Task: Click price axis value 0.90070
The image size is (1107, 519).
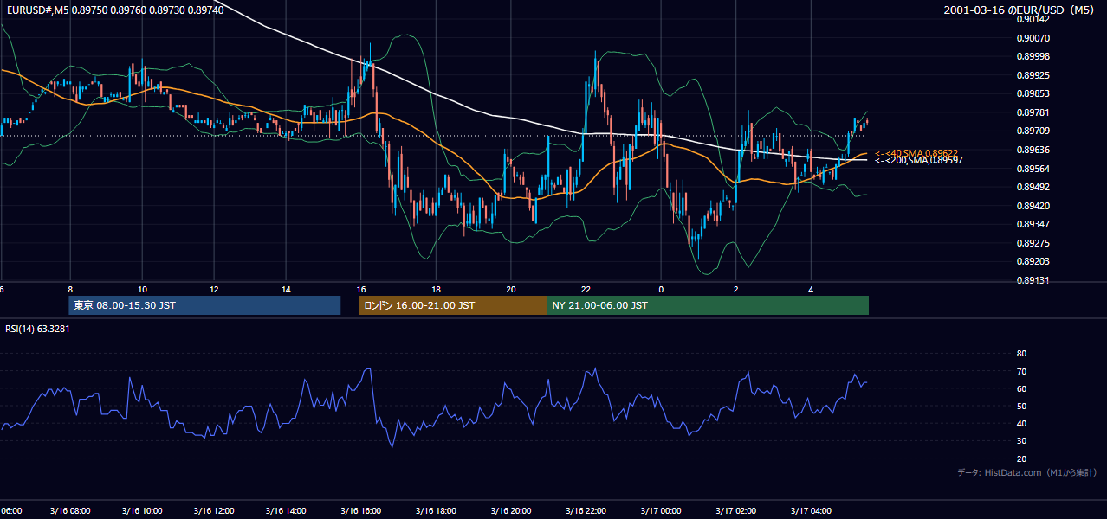Action: [x=1033, y=38]
